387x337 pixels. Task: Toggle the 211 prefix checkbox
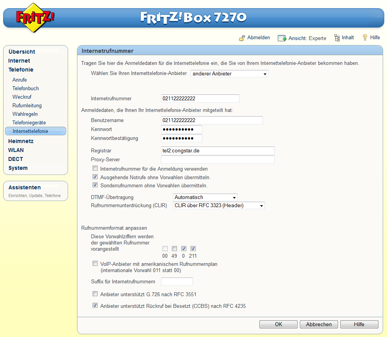pos(193,248)
